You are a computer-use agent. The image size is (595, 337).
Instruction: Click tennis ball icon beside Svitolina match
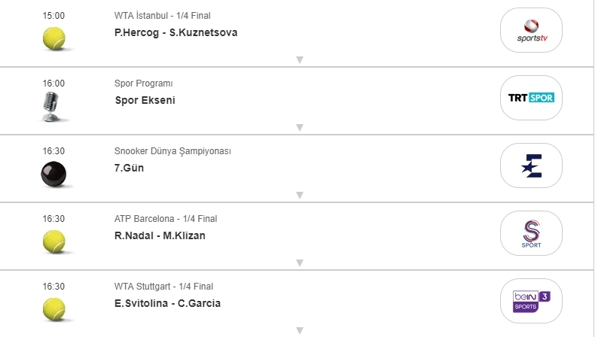[53, 309]
